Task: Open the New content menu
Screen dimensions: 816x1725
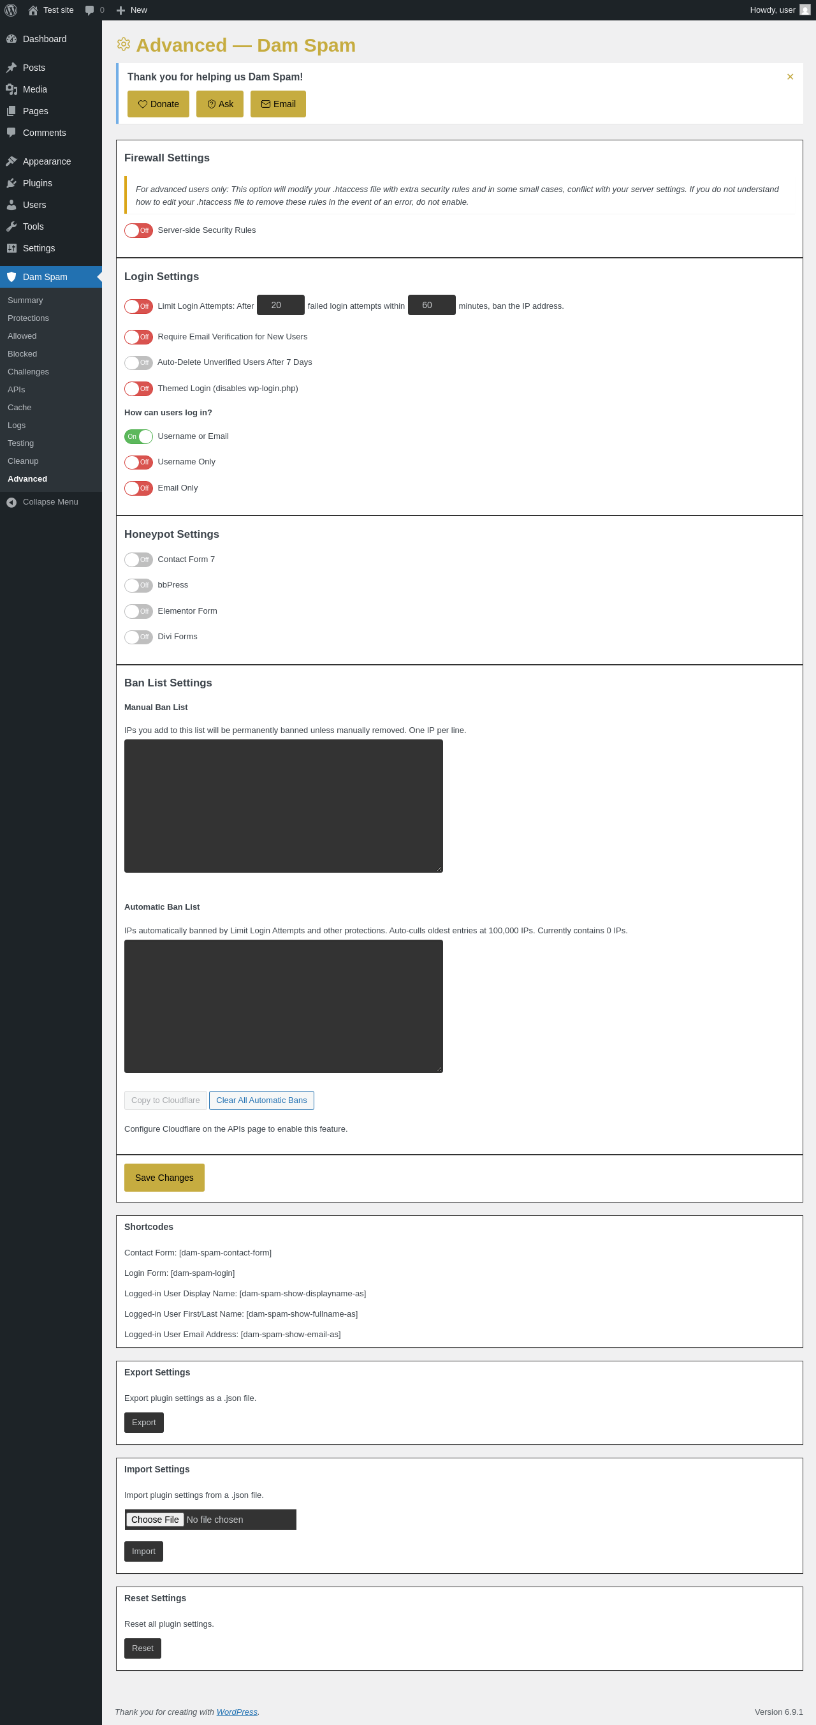Action: coord(132,10)
